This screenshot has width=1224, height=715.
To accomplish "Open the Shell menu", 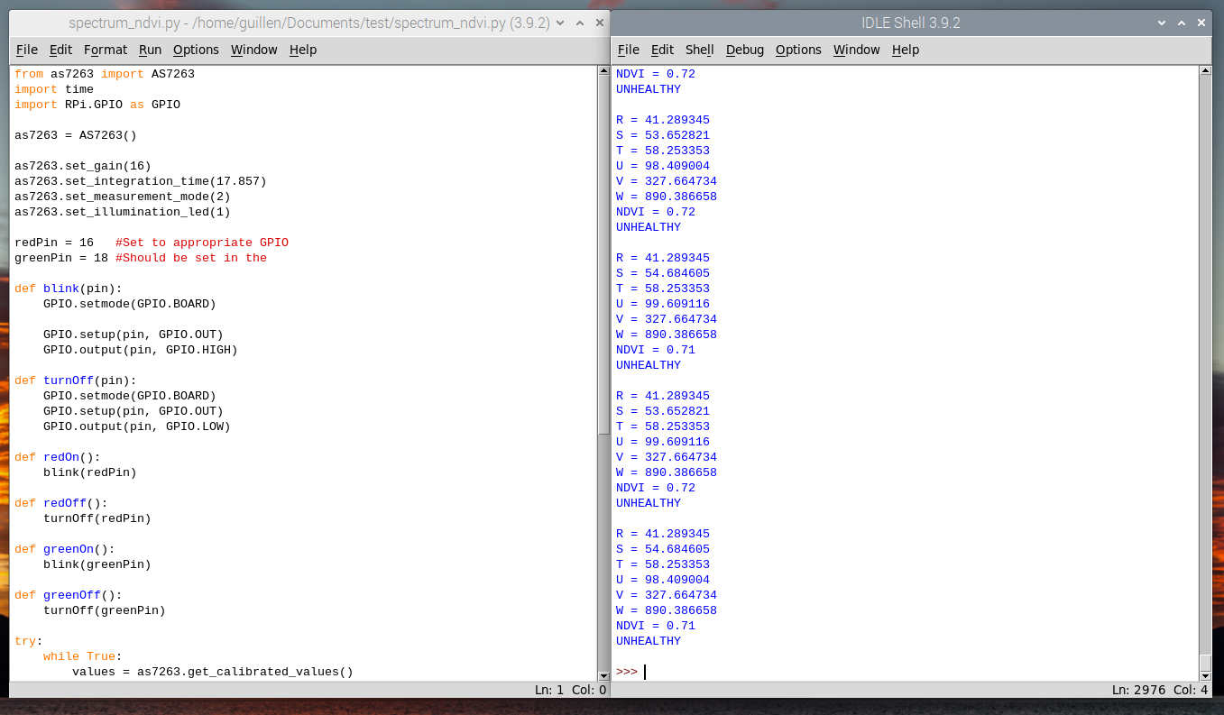I will click(699, 50).
